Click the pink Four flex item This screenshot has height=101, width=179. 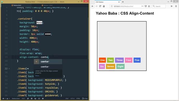(x=129, y=60)
